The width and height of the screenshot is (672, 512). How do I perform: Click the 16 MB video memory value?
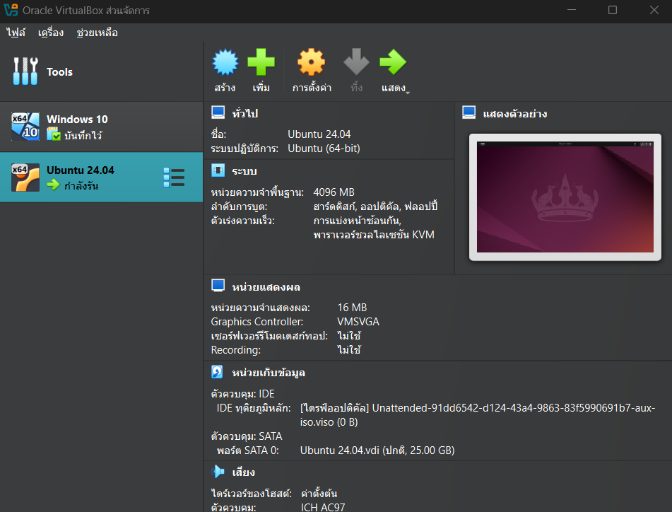pyautogui.click(x=353, y=308)
